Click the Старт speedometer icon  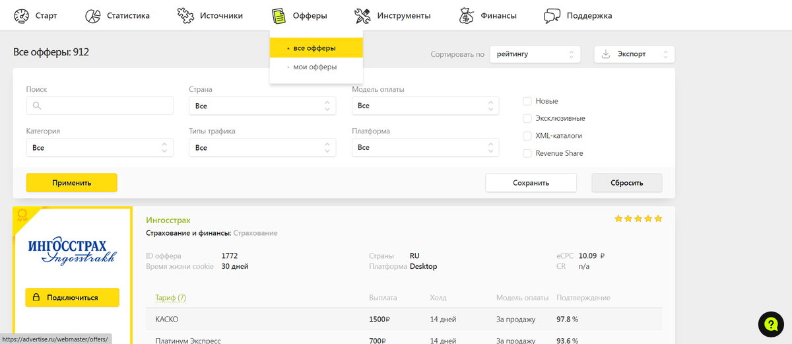point(22,15)
